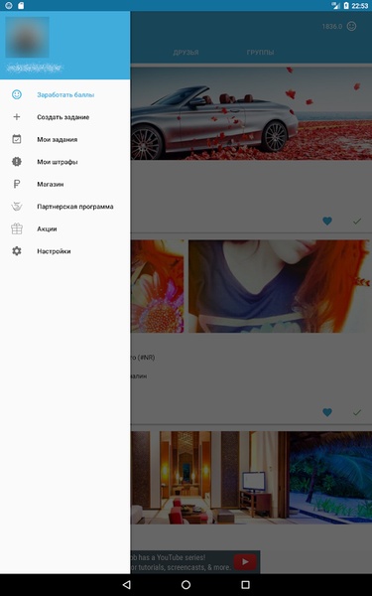Tap the plus icon for Создать задание
The height and width of the screenshot is (596, 372).
(17, 117)
